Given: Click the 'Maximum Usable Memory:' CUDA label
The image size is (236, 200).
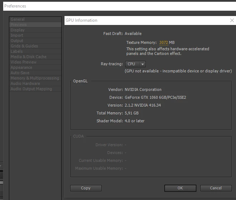Looking at the screenshot, I should [x=99, y=168].
